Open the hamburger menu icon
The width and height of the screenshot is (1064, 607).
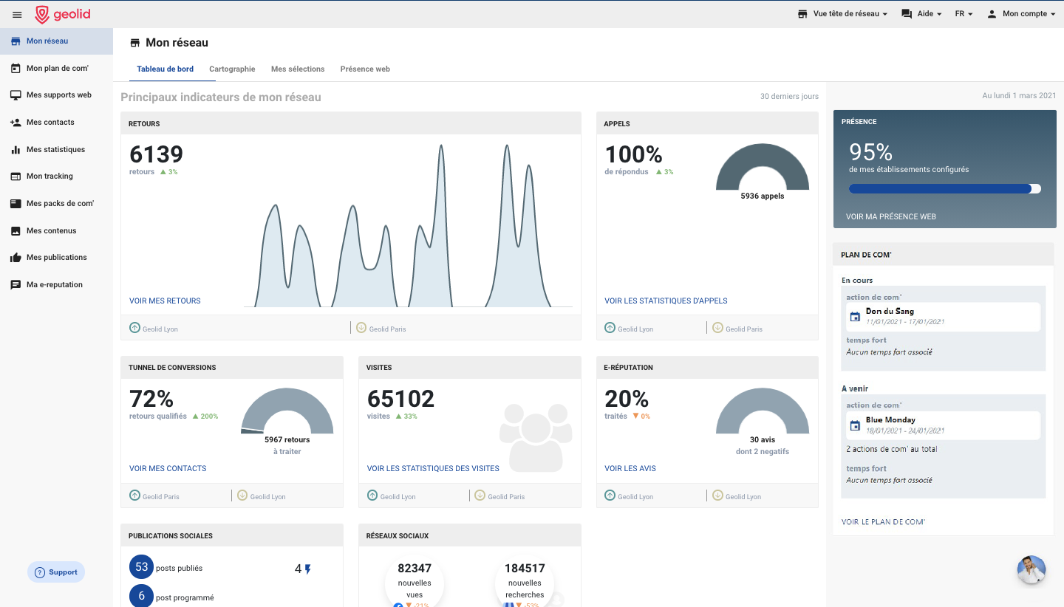point(17,14)
